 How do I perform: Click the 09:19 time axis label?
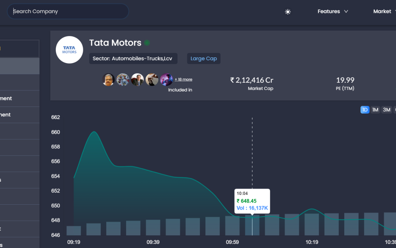(x=74, y=242)
